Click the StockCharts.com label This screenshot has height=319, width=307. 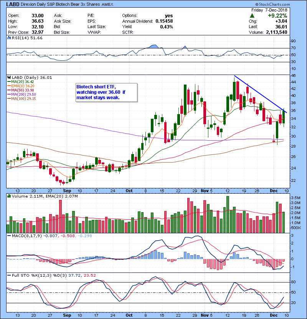[273, 4]
